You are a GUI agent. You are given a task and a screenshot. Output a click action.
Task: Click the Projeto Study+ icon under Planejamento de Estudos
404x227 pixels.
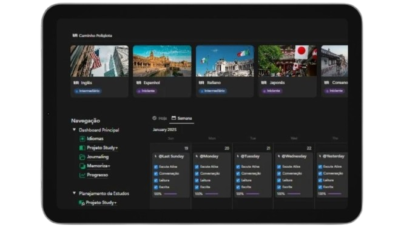pyautogui.click(x=81, y=203)
